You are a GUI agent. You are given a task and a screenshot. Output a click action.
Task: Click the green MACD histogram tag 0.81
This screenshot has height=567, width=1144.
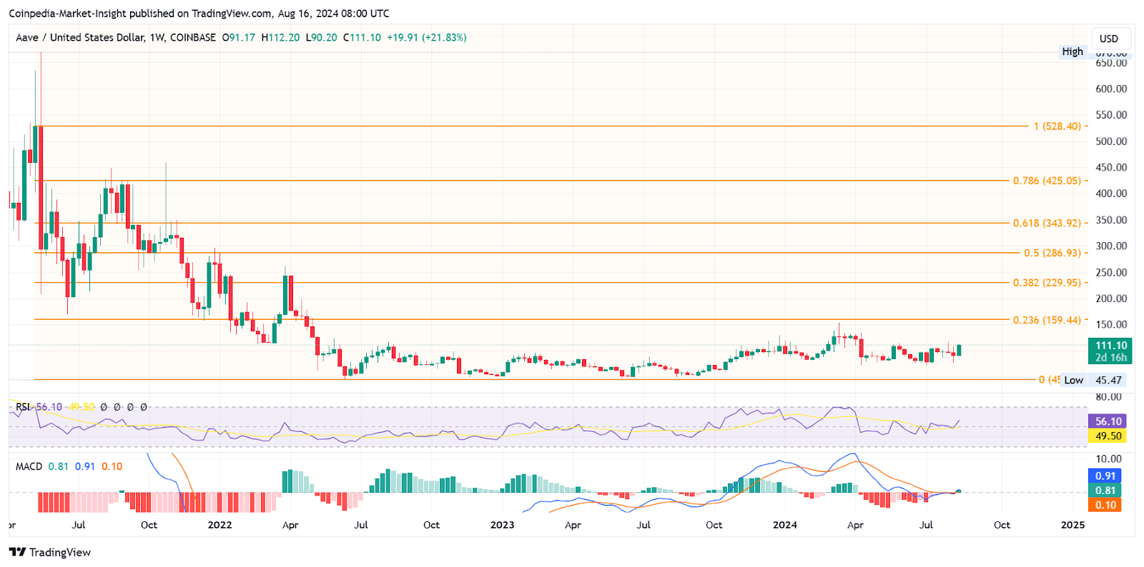[x=1105, y=490]
